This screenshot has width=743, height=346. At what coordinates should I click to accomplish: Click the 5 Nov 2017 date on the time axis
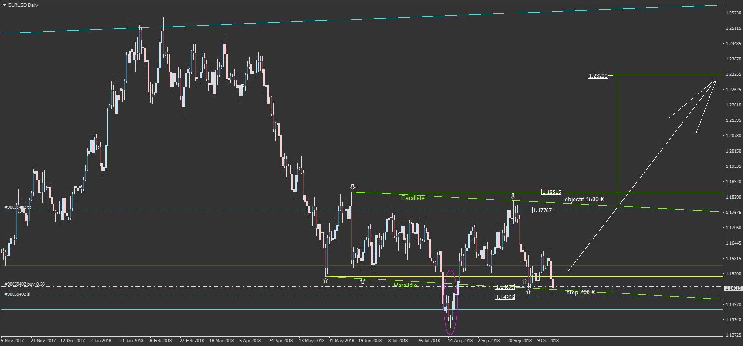[x=13, y=340]
